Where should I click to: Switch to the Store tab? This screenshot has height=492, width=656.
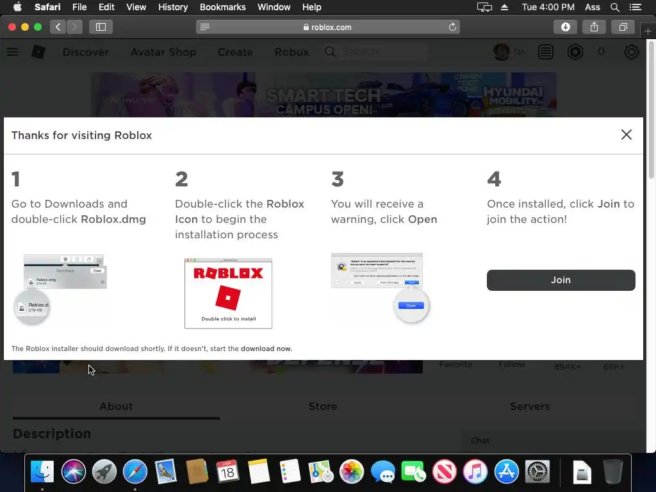323,406
